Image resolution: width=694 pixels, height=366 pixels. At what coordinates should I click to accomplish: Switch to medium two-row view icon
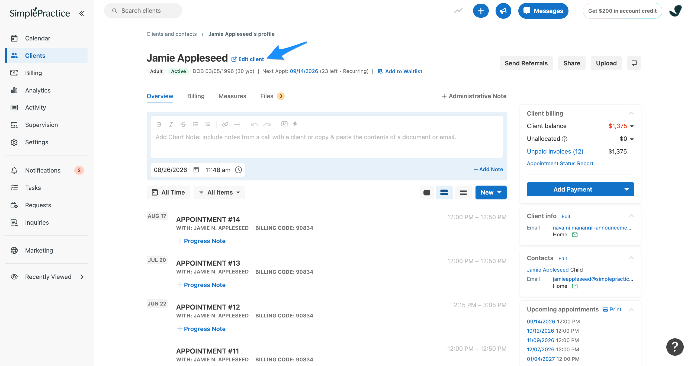(x=444, y=192)
